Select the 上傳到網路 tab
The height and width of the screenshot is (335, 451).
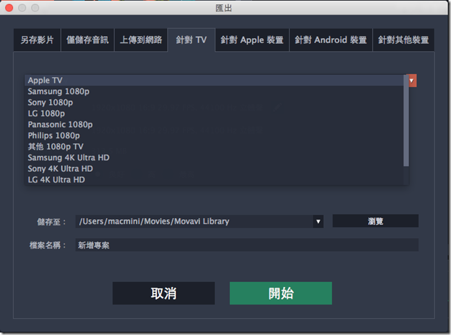(x=141, y=40)
